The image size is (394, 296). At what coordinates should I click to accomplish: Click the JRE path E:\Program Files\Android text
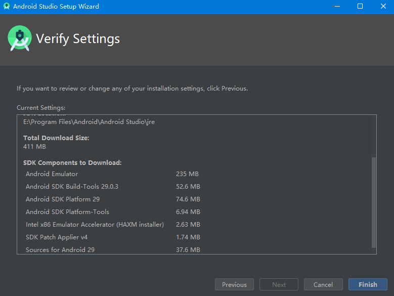pos(89,122)
